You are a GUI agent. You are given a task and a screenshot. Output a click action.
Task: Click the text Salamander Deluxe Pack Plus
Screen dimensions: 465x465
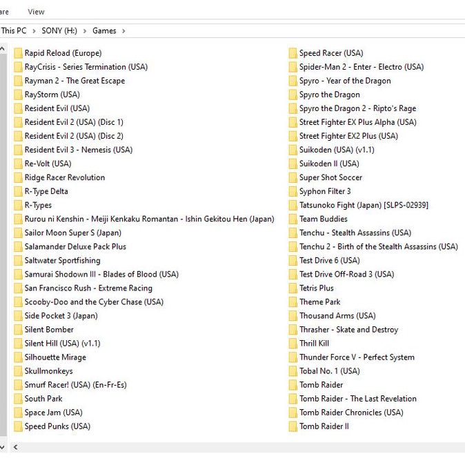tap(75, 247)
